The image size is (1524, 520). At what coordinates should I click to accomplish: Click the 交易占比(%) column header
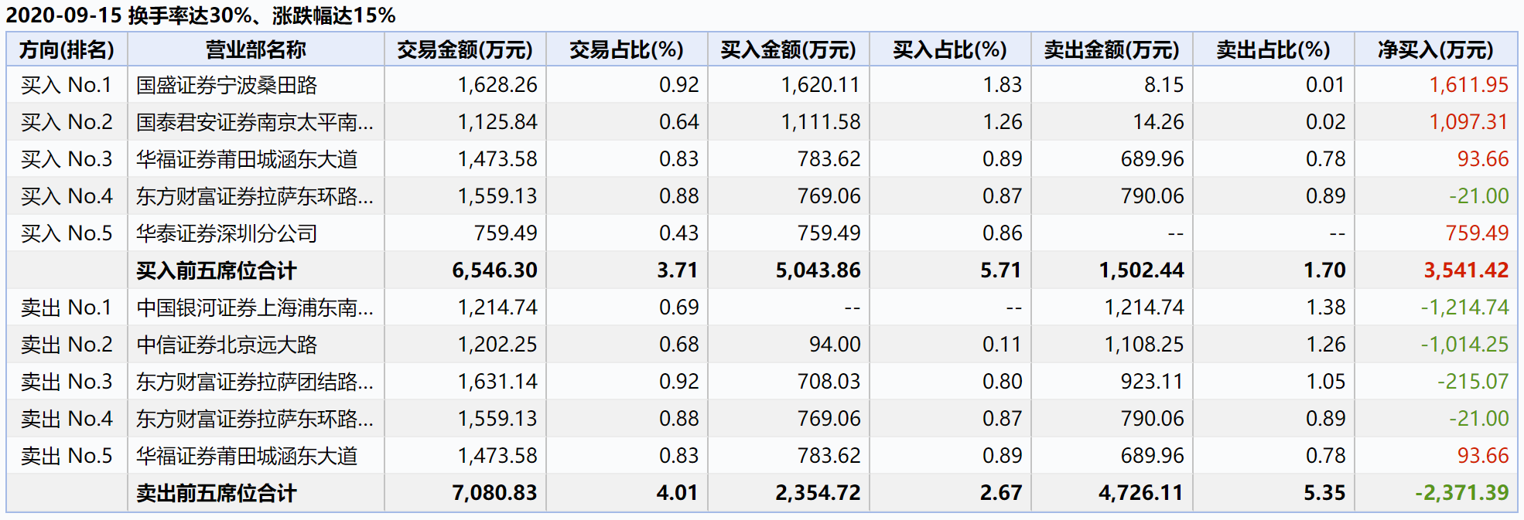(x=627, y=50)
